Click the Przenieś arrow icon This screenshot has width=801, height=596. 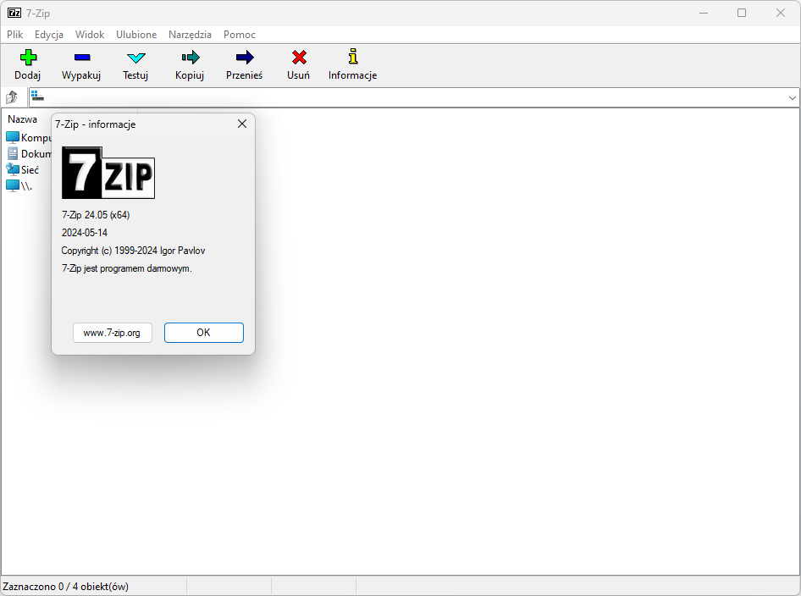245,58
